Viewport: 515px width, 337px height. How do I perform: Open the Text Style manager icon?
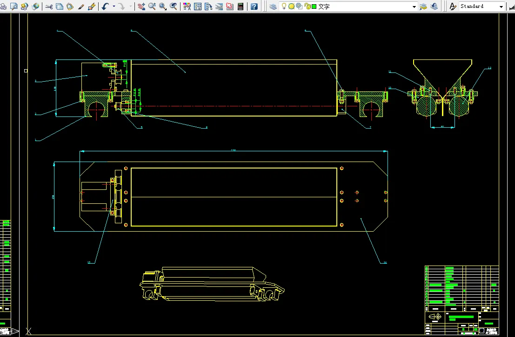tap(453, 6)
